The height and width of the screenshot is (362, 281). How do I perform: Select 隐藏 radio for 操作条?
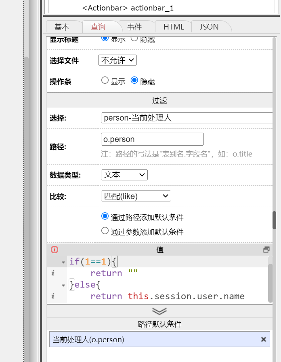[134, 80]
